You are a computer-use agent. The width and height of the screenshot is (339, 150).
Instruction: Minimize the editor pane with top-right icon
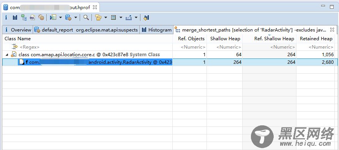(323, 6)
